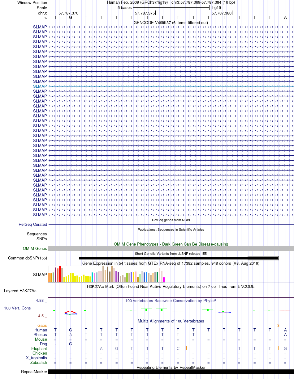Select the "Human" alignment row label

click(41, 330)
